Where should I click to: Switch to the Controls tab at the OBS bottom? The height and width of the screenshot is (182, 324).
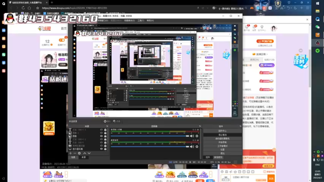point(208,157)
